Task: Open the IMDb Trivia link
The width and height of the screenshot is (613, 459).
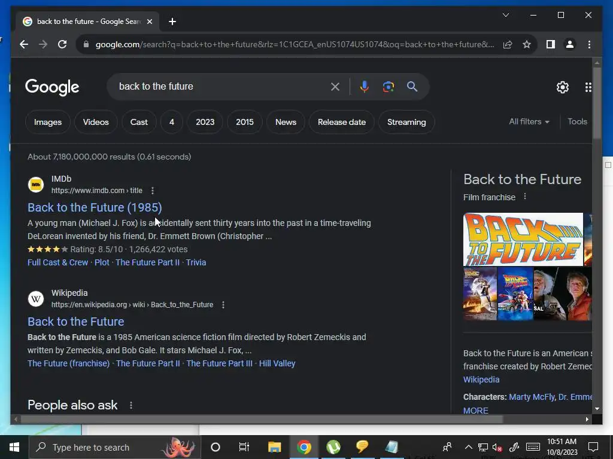Action: pyautogui.click(x=196, y=263)
